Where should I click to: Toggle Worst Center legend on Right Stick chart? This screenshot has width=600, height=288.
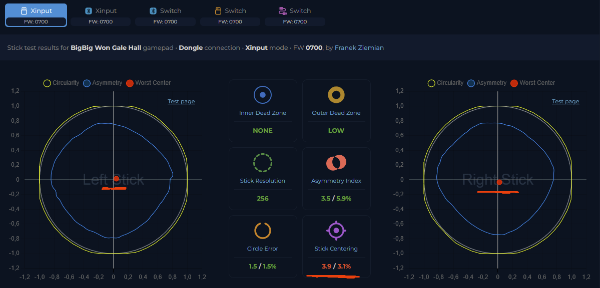[x=532, y=83]
